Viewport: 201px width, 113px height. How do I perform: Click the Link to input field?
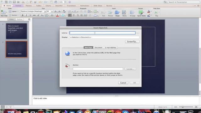[102, 33]
